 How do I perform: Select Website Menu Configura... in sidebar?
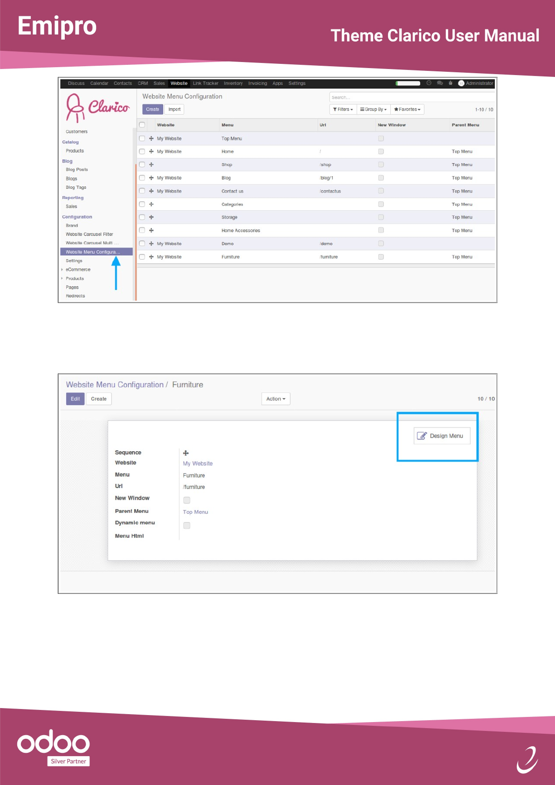(x=97, y=252)
